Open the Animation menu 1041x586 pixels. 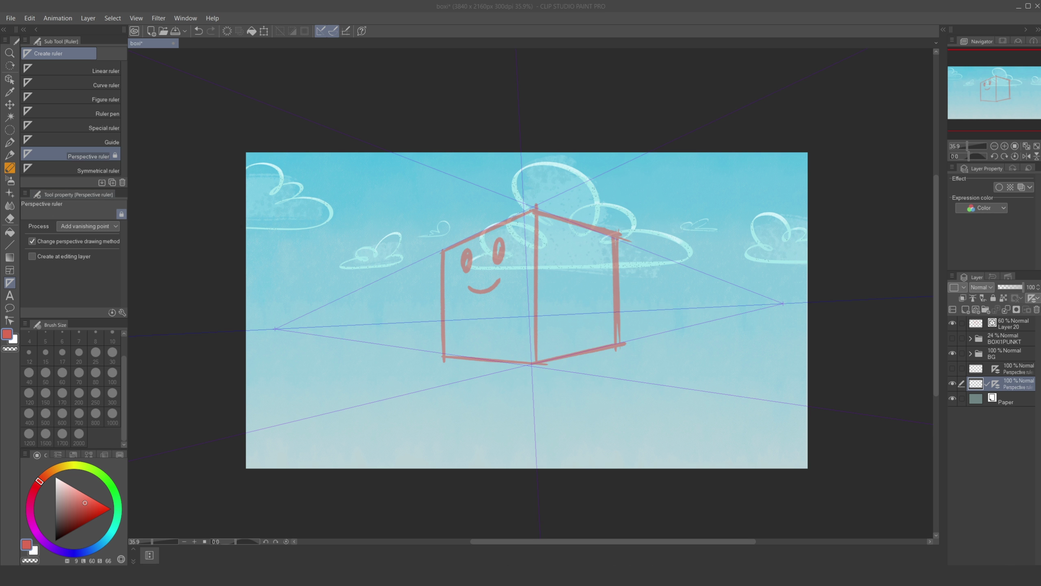point(57,18)
